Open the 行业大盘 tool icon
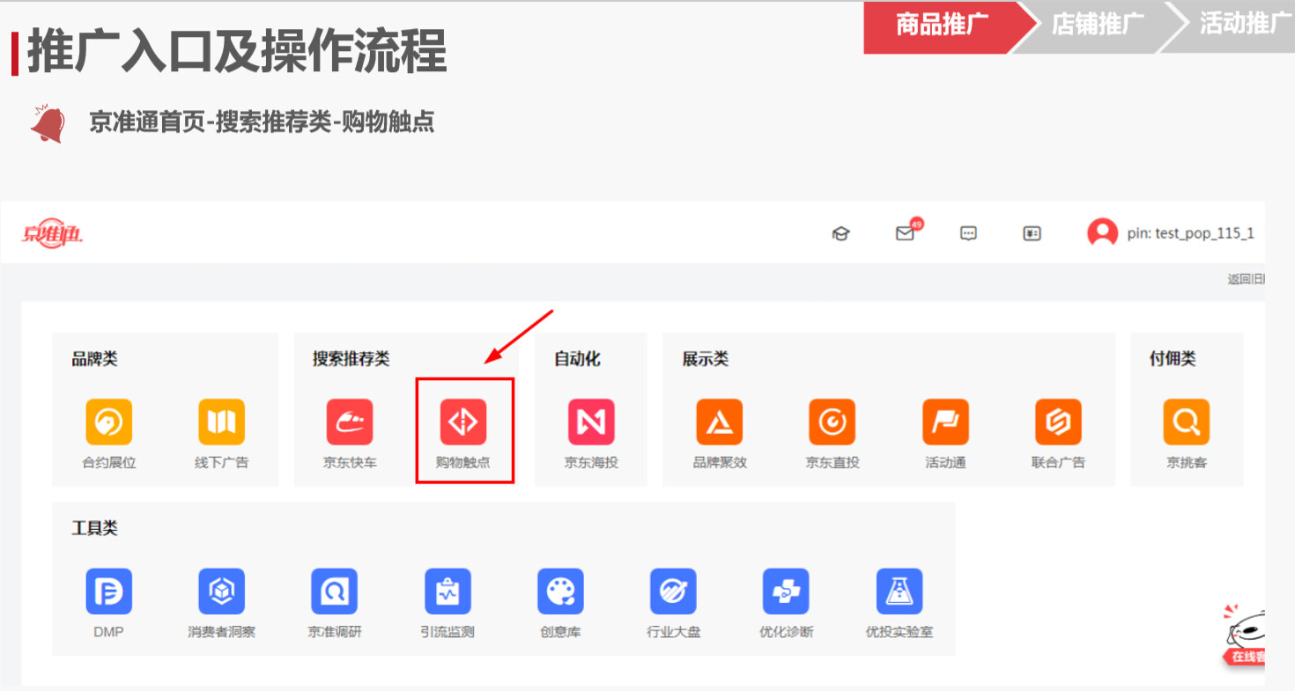Image resolution: width=1295 pixels, height=691 pixels. coord(673,592)
